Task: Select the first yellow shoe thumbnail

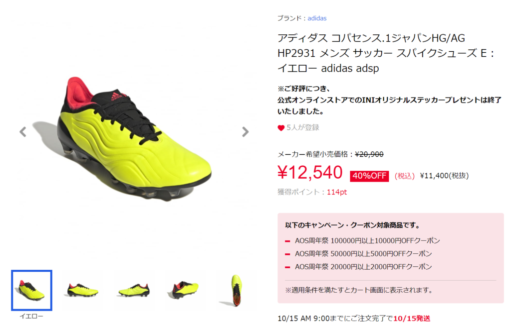Action: point(31,290)
